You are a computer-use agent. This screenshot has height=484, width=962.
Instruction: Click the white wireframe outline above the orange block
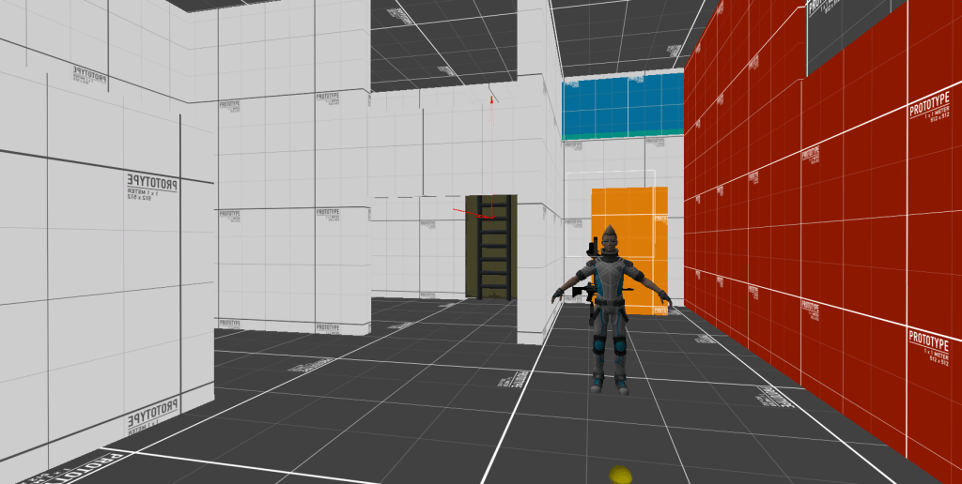[x=611, y=173]
